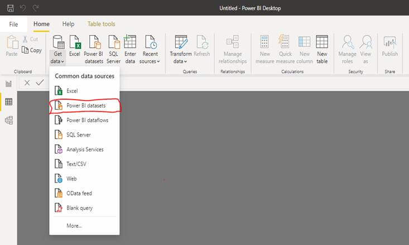
Task: Switch to Model view in sidebar
Action: [x=8, y=120]
